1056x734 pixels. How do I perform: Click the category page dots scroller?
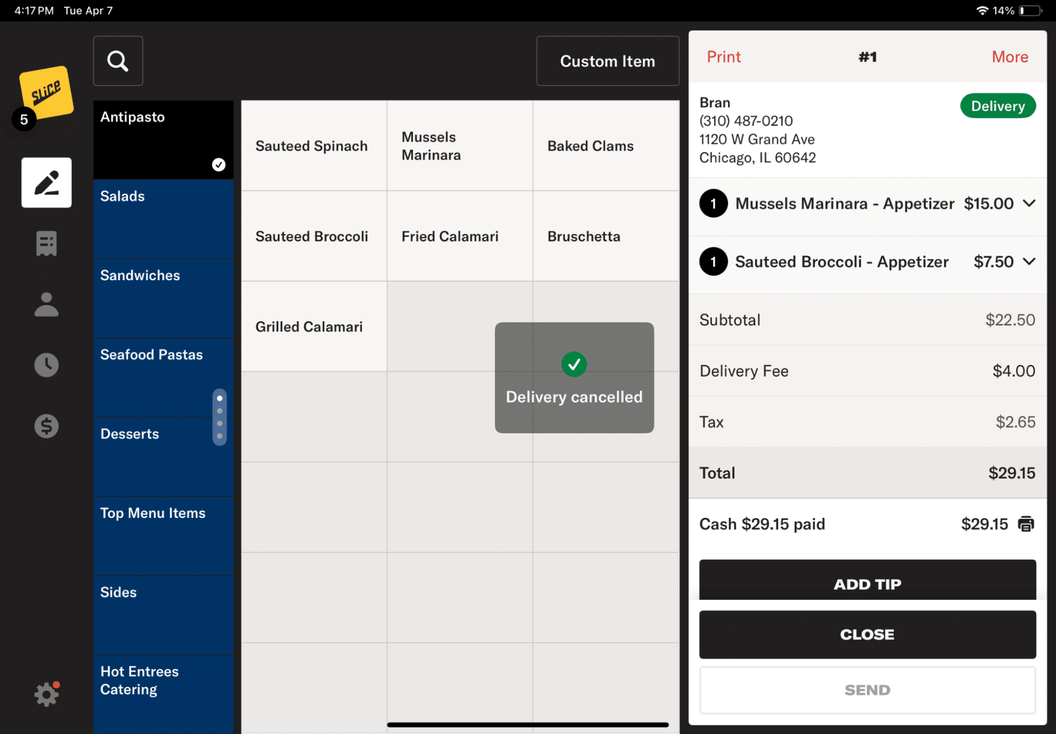click(220, 417)
